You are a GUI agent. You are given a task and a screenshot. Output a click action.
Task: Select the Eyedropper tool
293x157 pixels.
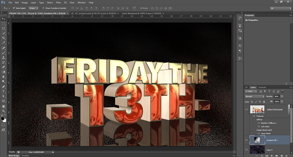(x=4, y=43)
